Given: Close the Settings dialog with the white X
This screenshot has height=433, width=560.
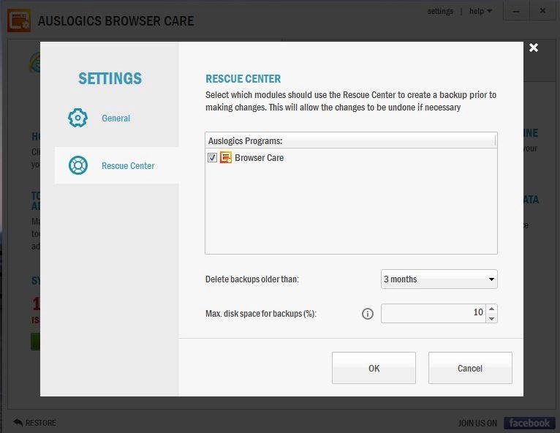Looking at the screenshot, I should click(534, 48).
